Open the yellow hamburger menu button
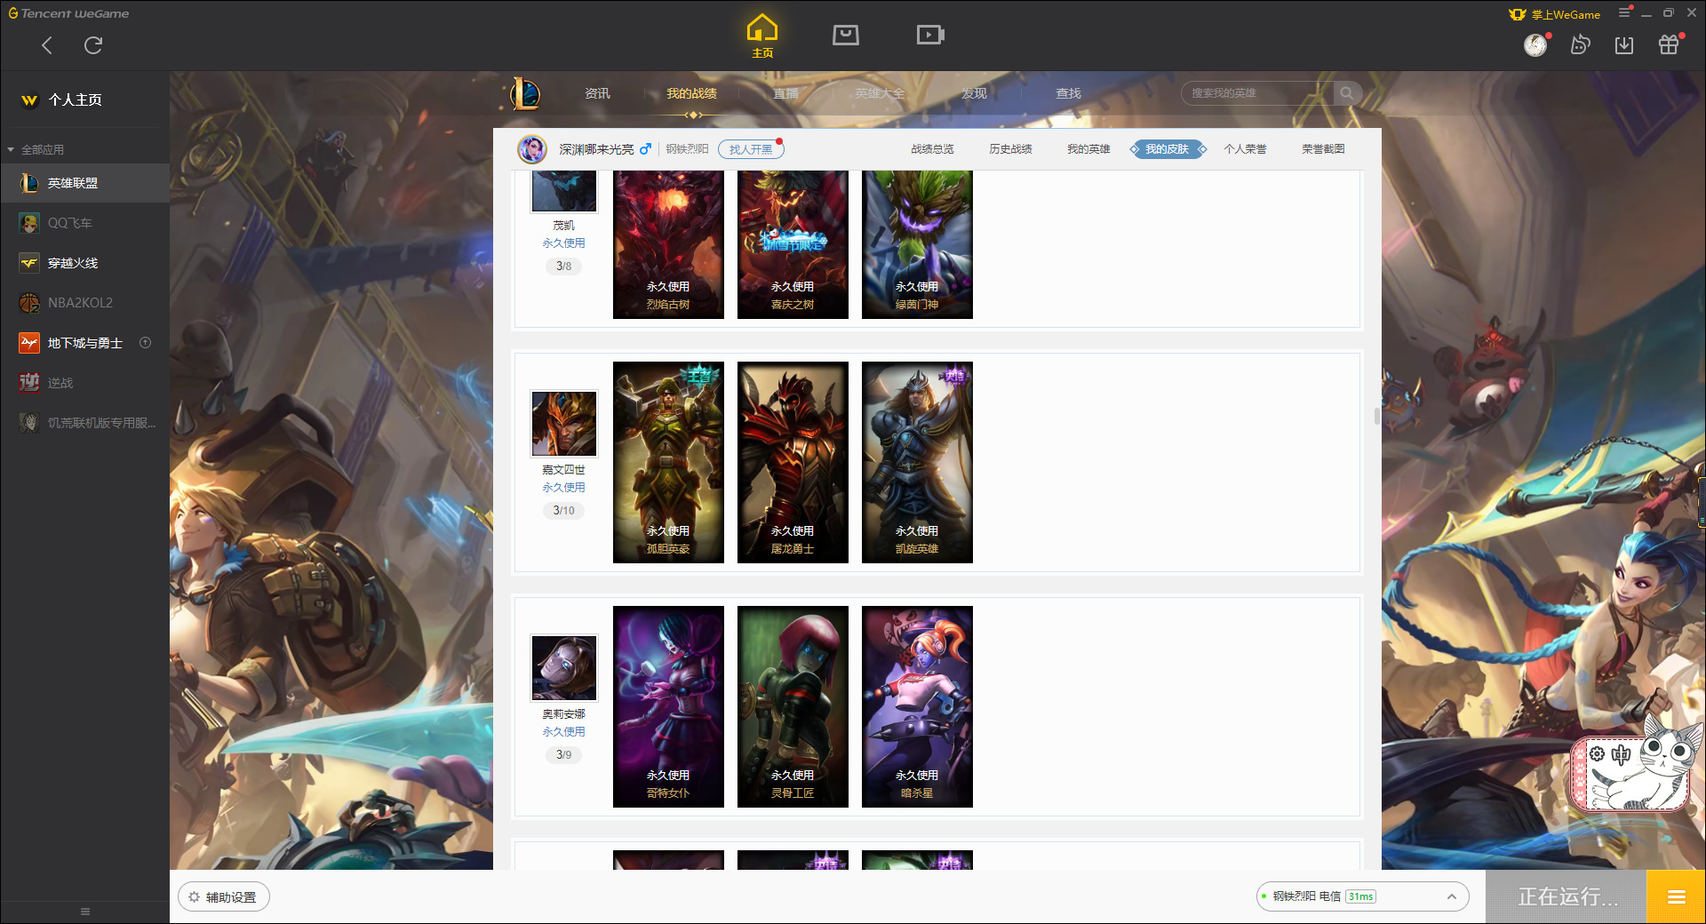Viewport: 1706px width, 924px height. pyautogui.click(x=1676, y=896)
